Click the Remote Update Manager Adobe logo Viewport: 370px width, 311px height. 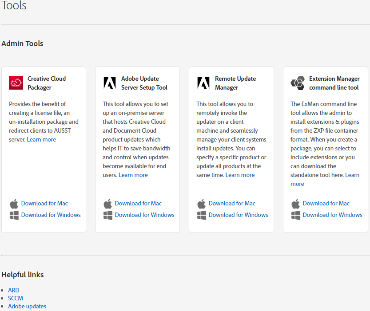coord(203,83)
